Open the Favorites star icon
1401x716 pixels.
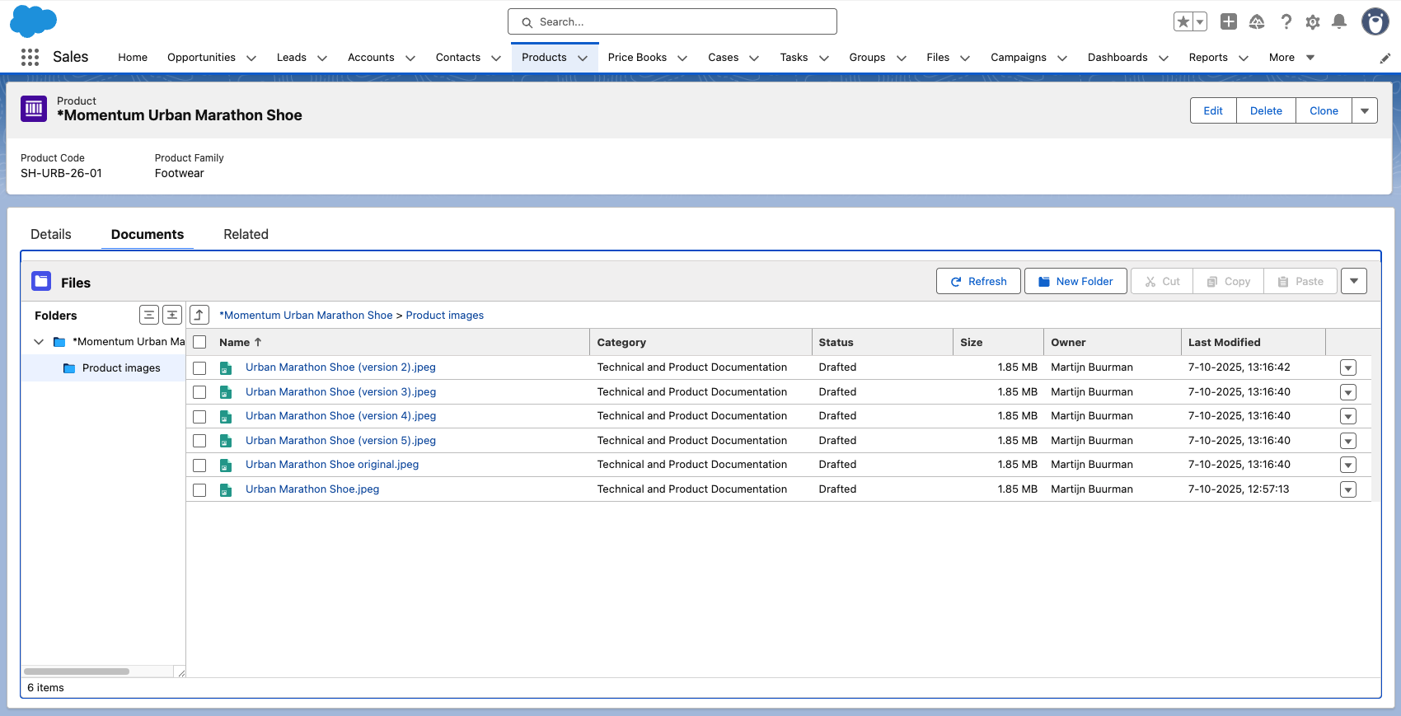pos(1183,22)
